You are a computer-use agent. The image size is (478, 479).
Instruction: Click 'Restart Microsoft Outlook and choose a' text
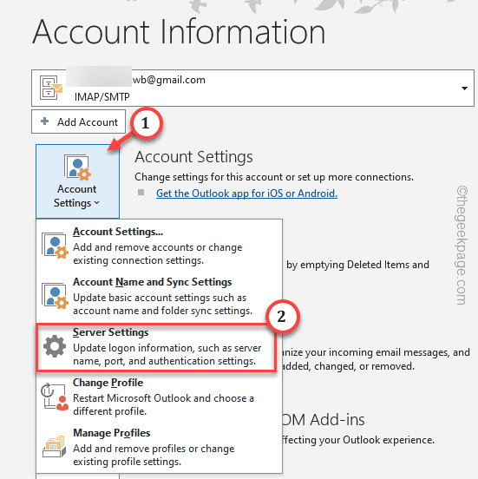(163, 398)
